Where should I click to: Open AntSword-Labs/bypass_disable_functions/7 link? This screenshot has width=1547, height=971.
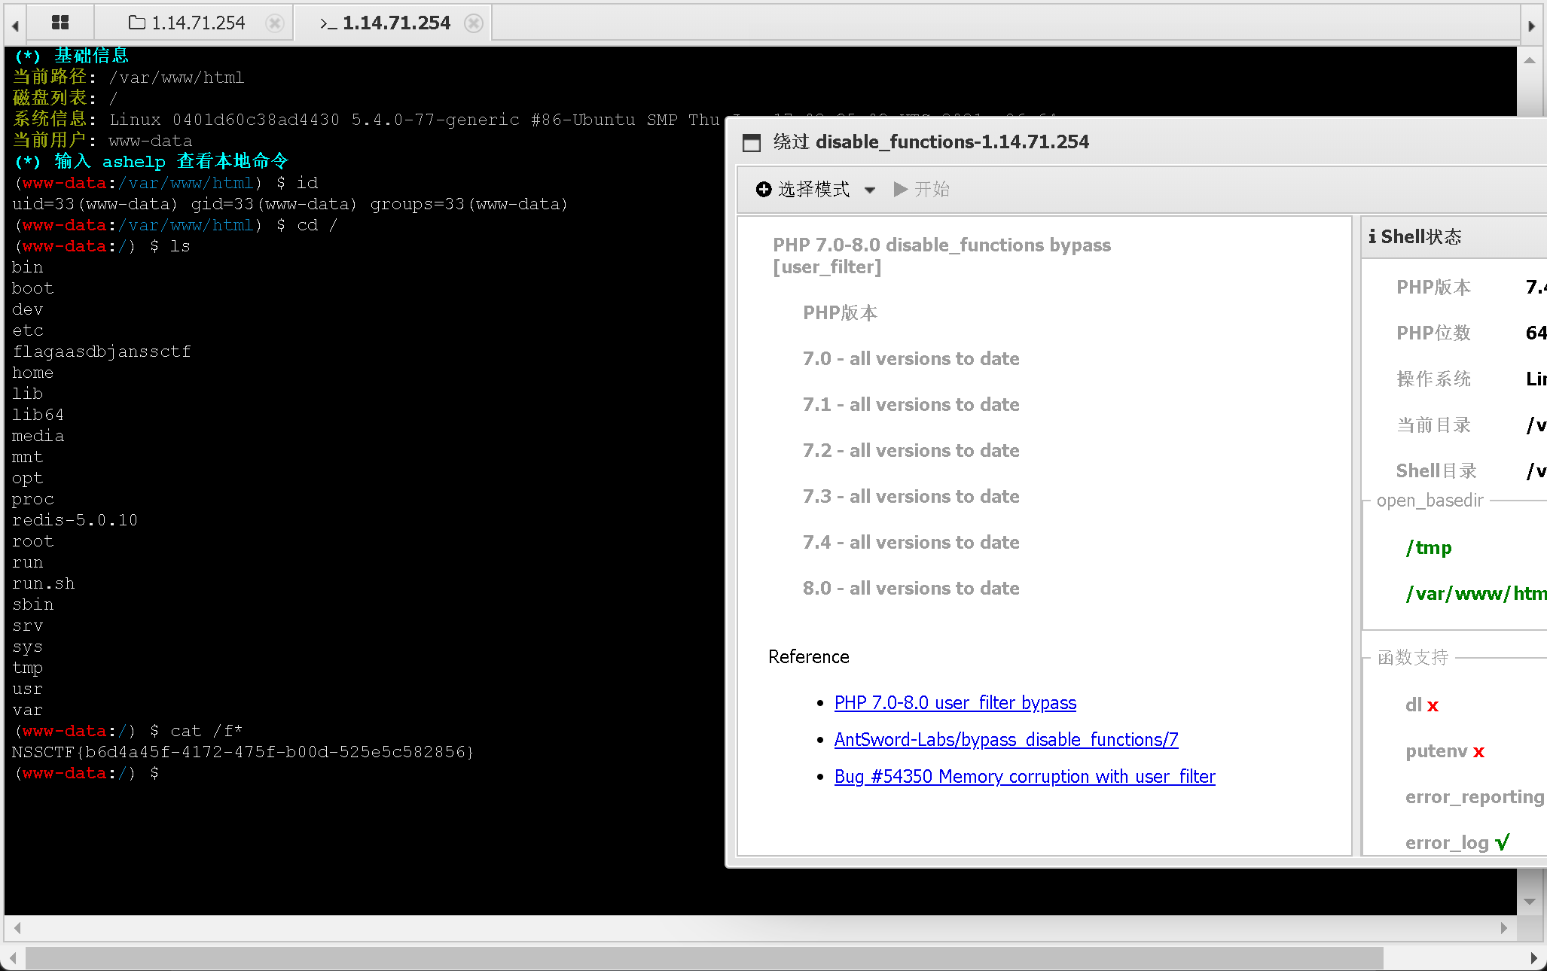(x=1006, y=740)
